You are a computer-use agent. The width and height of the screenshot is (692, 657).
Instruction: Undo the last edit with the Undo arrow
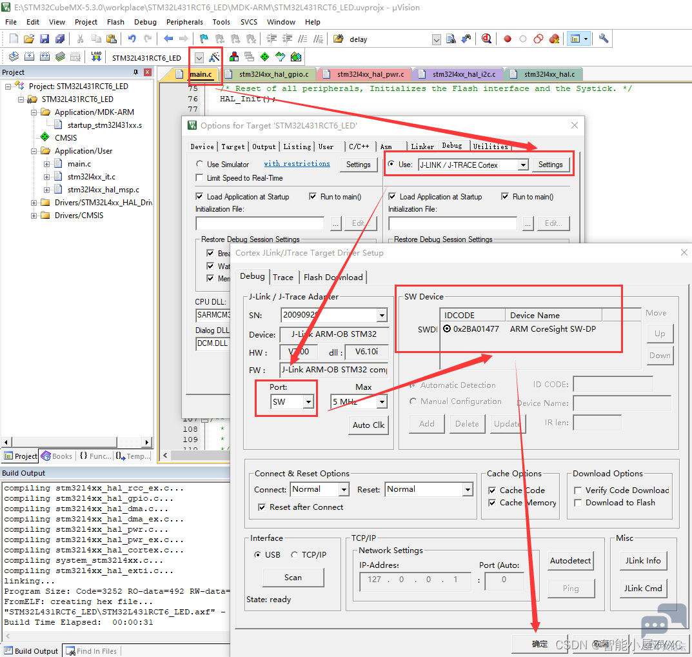click(132, 39)
